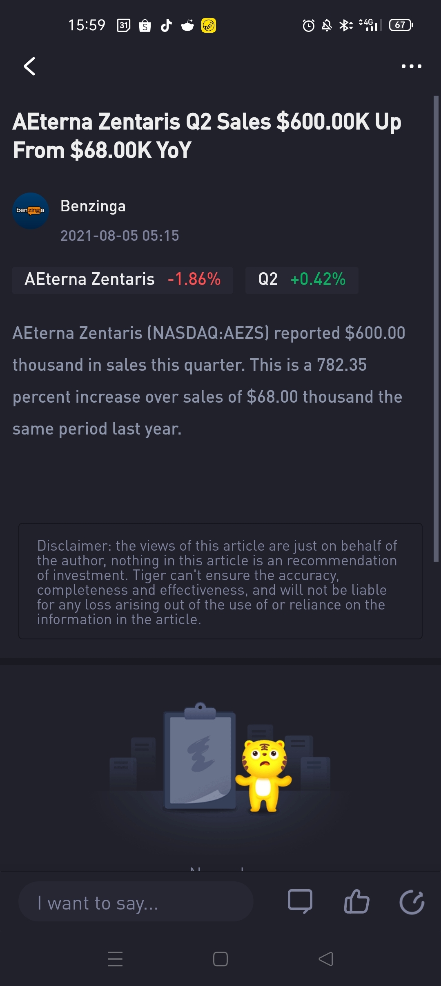Tap the back arrow icon
441x986 pixels.
(29, 66)
